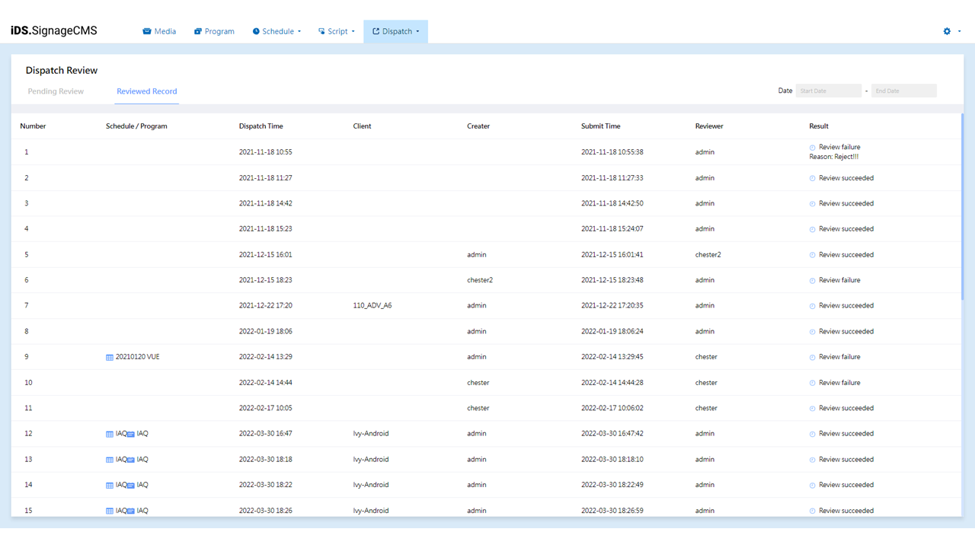Click the Media briefcase icon in navbar

click(147, 31)
